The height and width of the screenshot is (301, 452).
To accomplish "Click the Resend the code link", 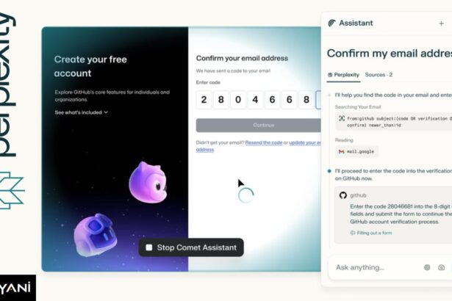I will pyautogui.click(x=263, y=142).
